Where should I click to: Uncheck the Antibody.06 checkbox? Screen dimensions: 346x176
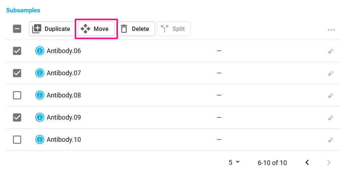[x=17, y=51]
